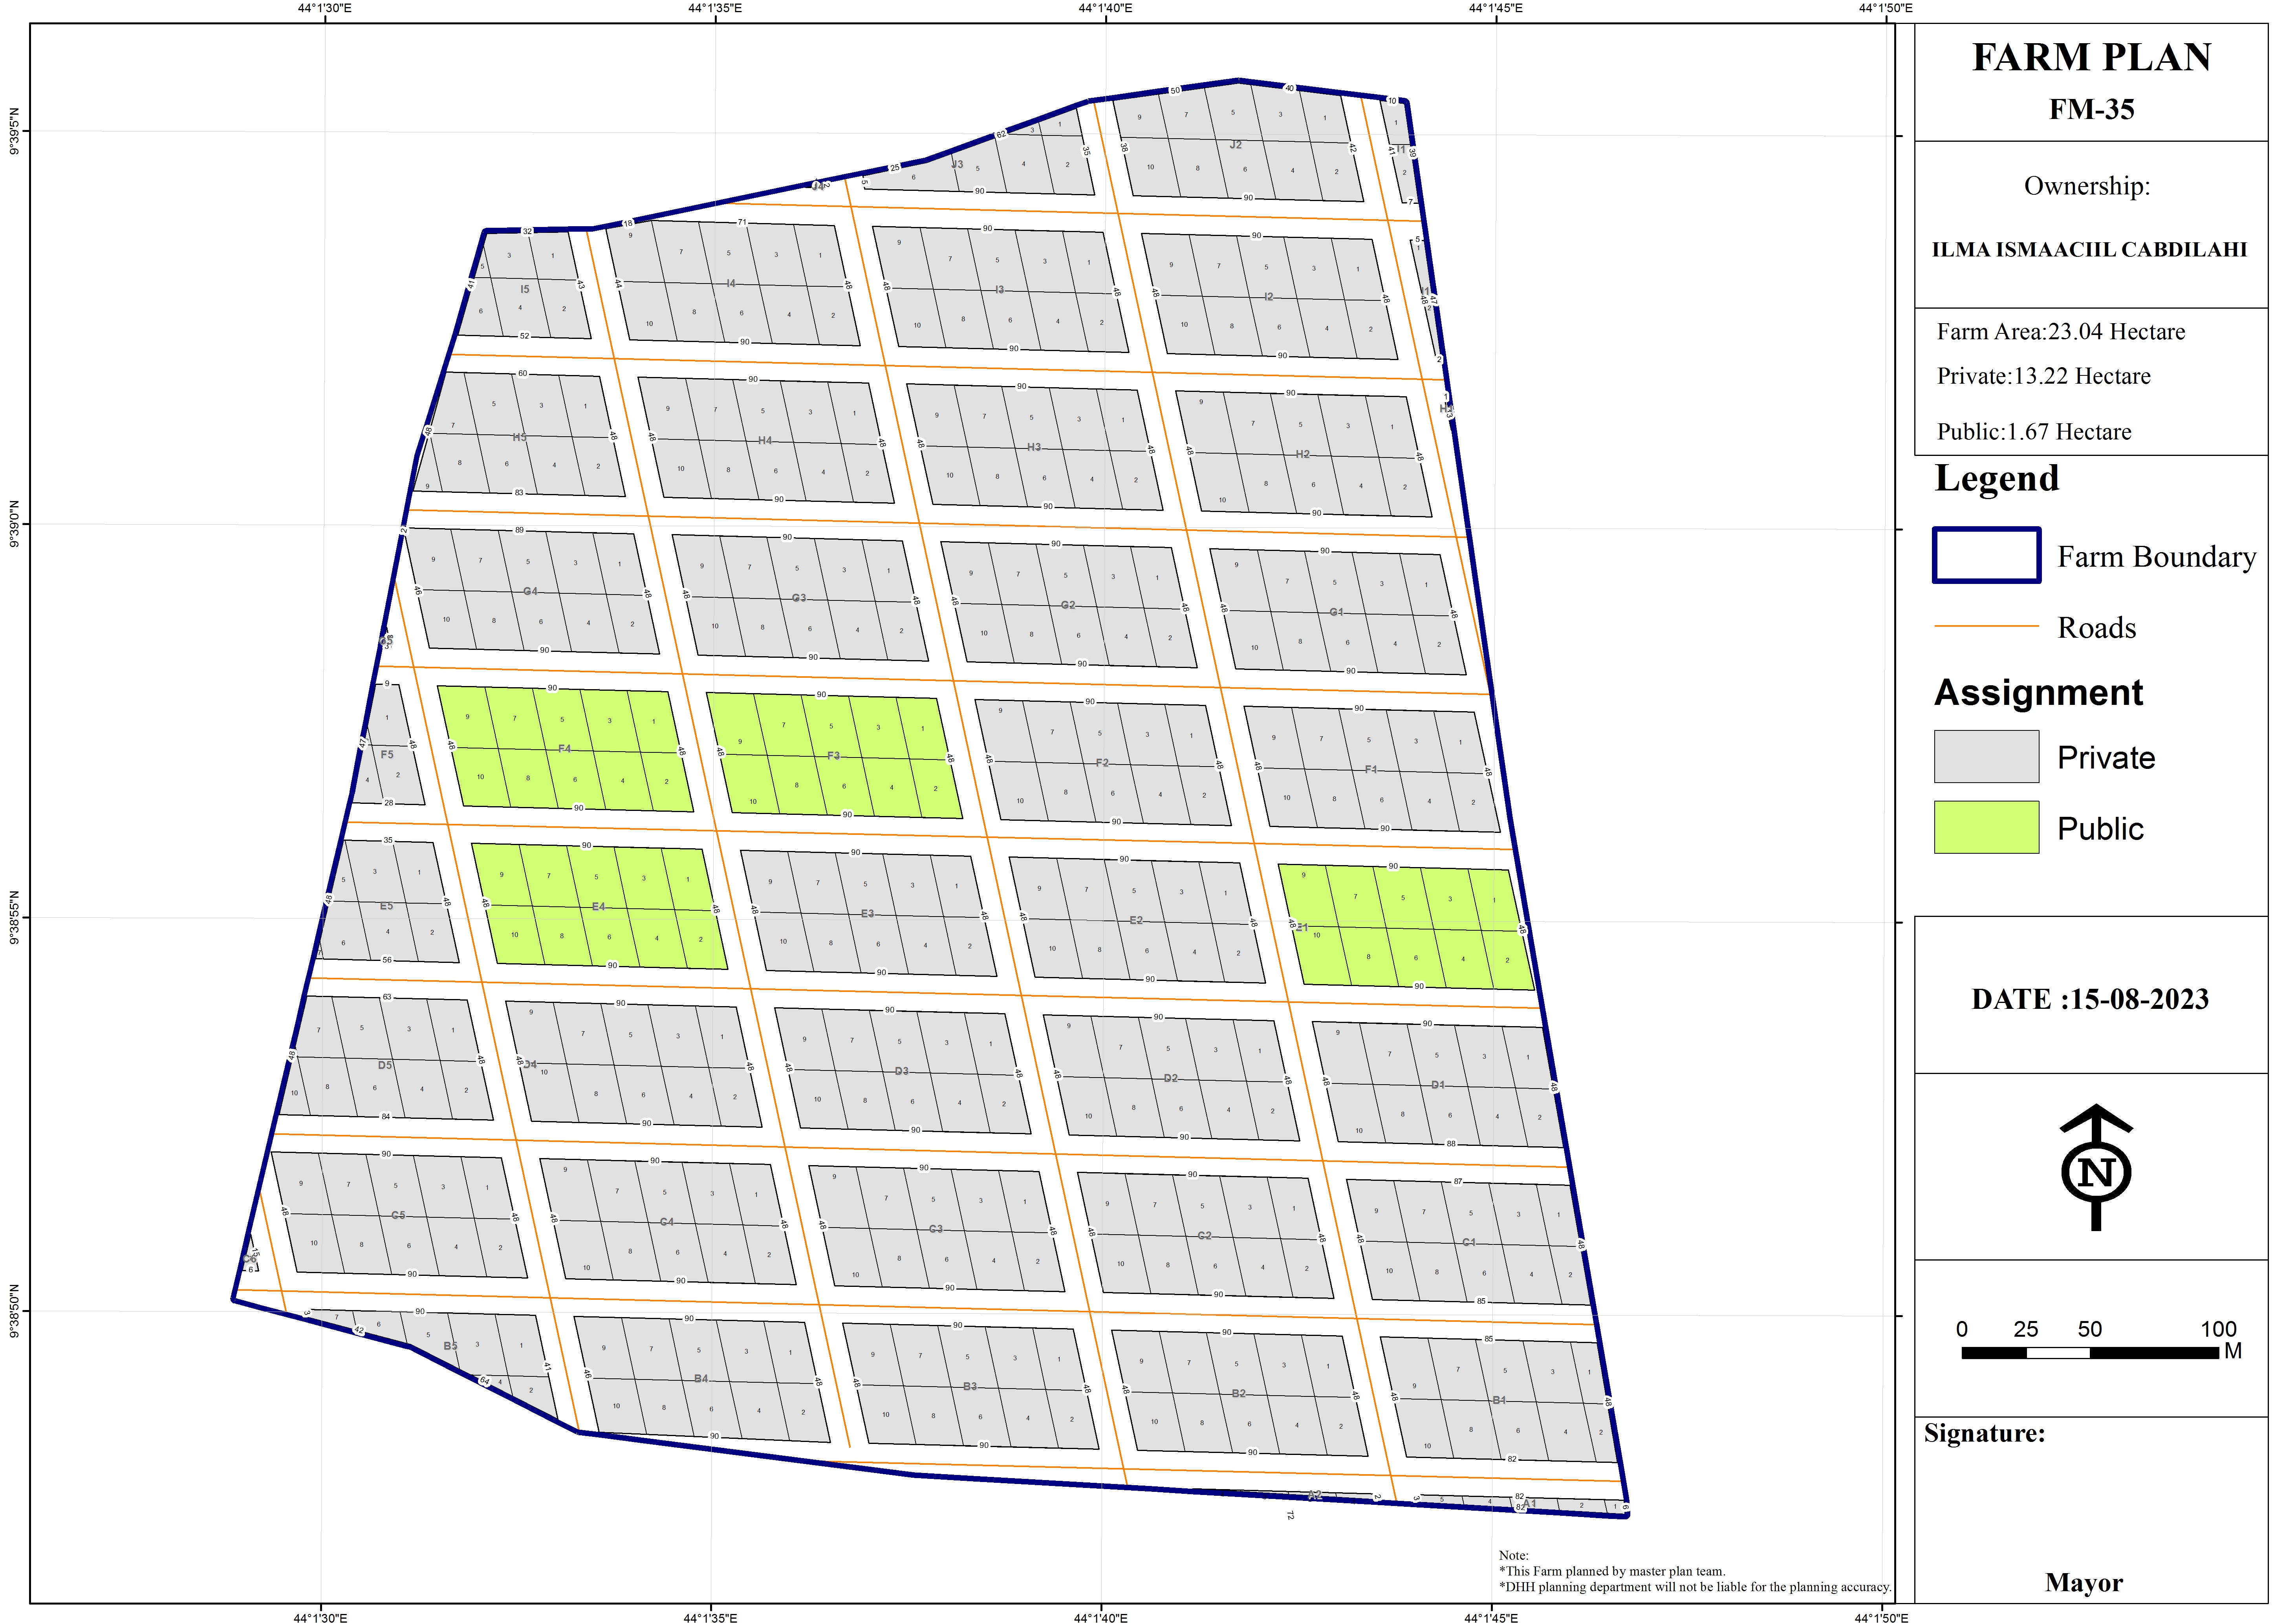This screenshot has height=1623, width=2296.
Task: Click block label F5
Action: pyautogui.click(x=387, y=755)
